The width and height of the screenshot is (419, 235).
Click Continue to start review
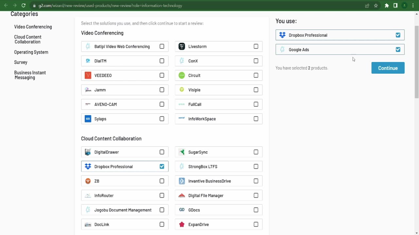pos(388,68)
